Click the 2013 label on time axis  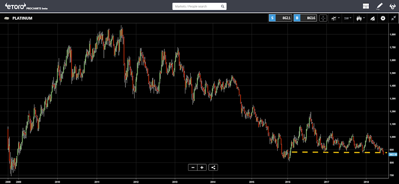(175, 182)
